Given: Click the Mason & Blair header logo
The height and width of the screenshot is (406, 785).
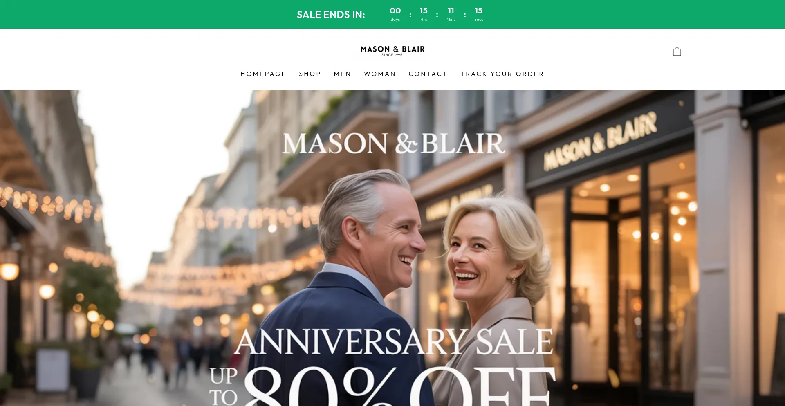Looking at the screenshot, I should coord(392,51).
